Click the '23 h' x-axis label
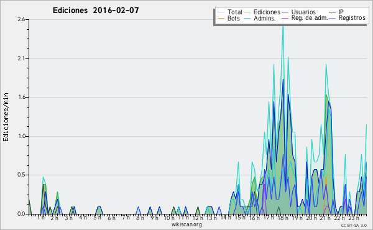 (354, 218)
